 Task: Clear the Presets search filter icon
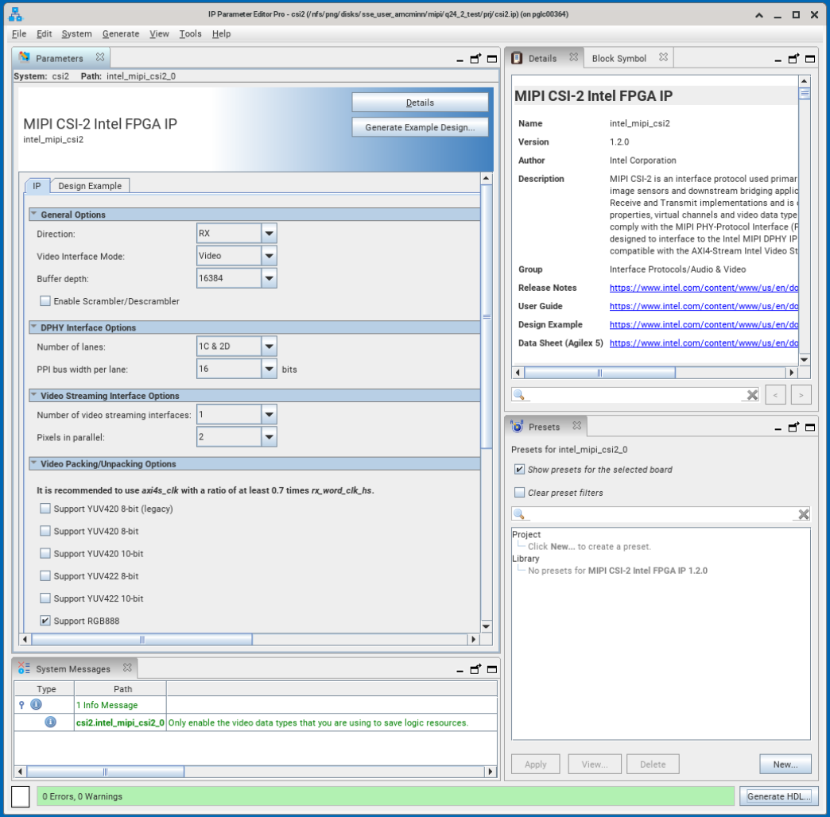tap(803, 514)
